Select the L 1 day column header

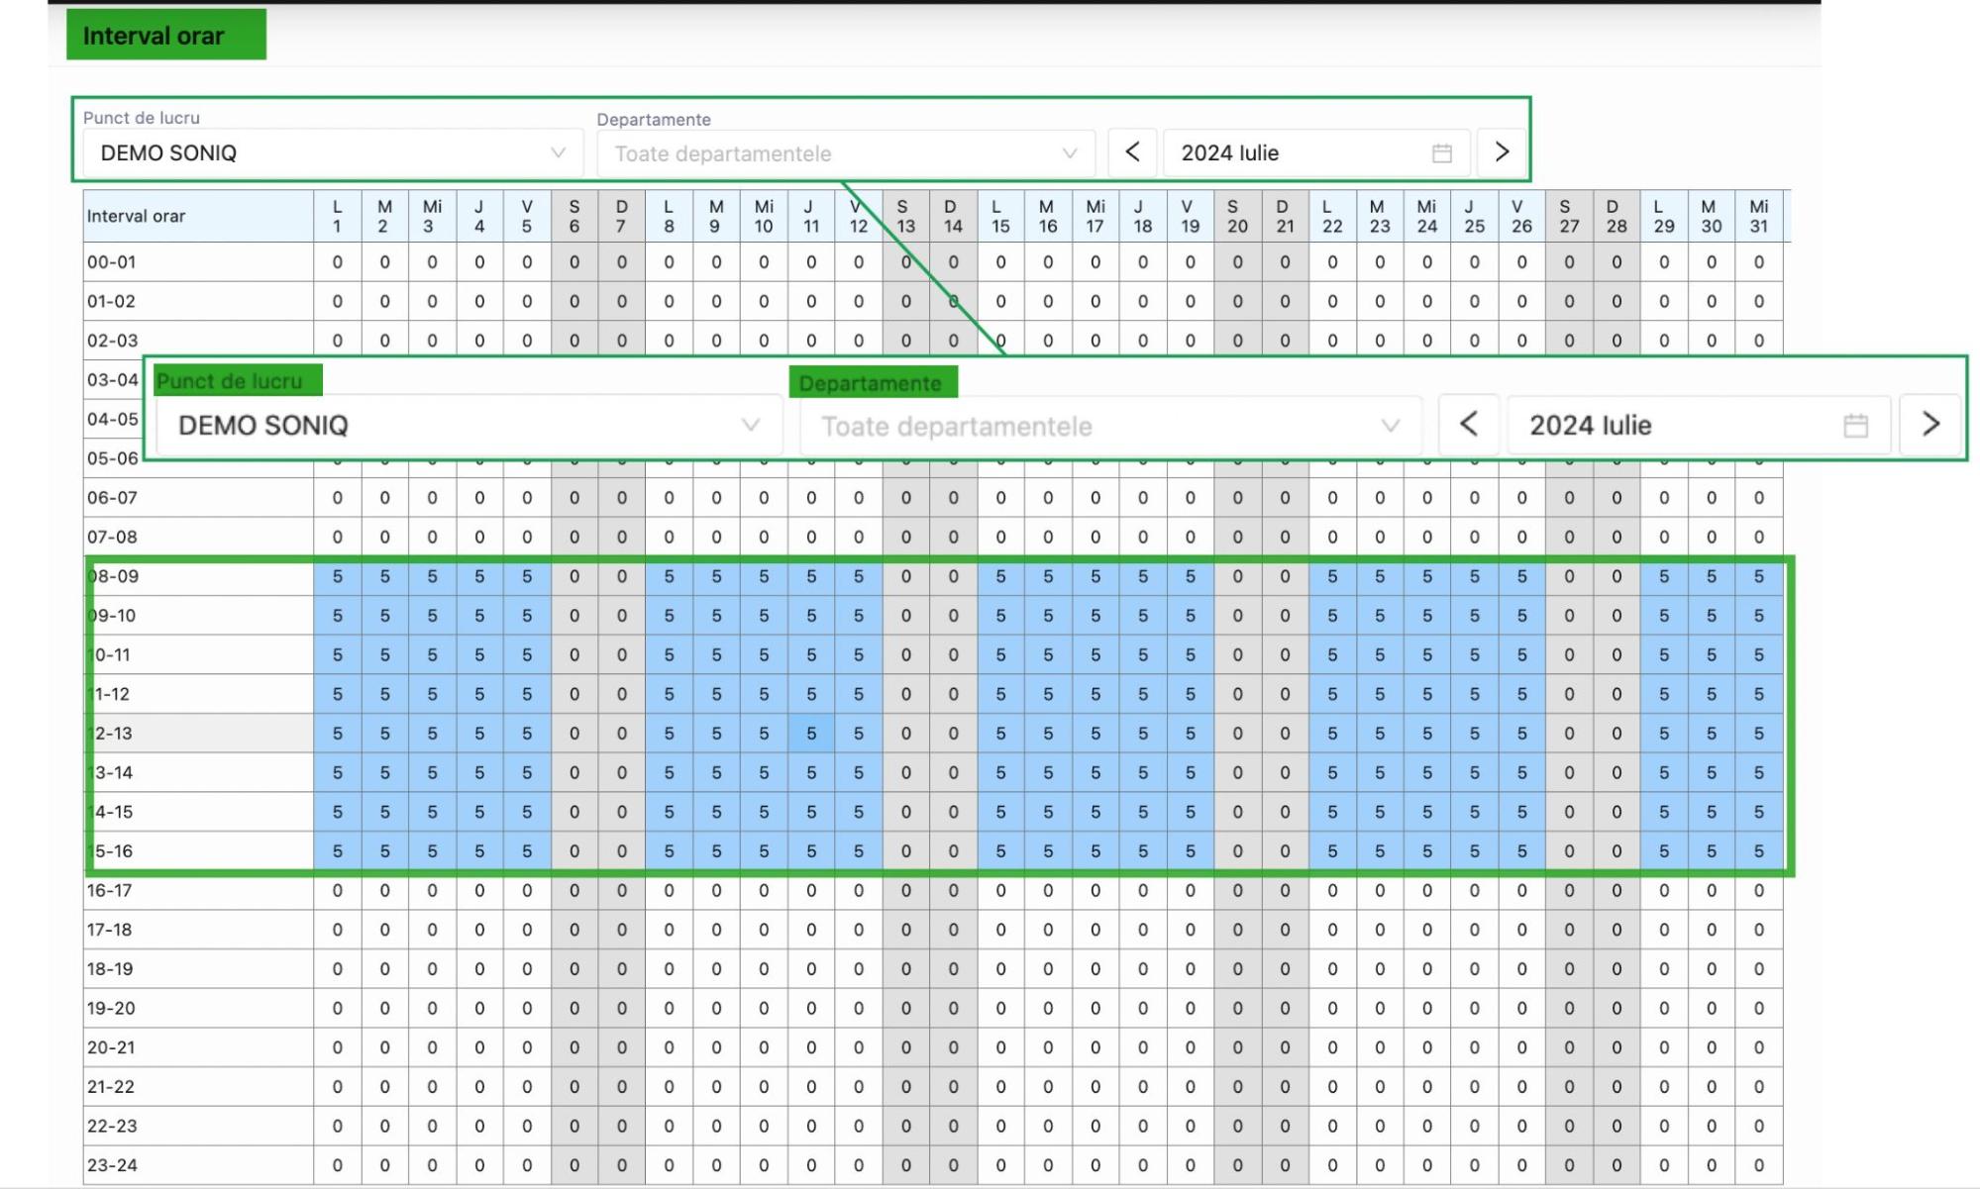(x=338, y=216)
